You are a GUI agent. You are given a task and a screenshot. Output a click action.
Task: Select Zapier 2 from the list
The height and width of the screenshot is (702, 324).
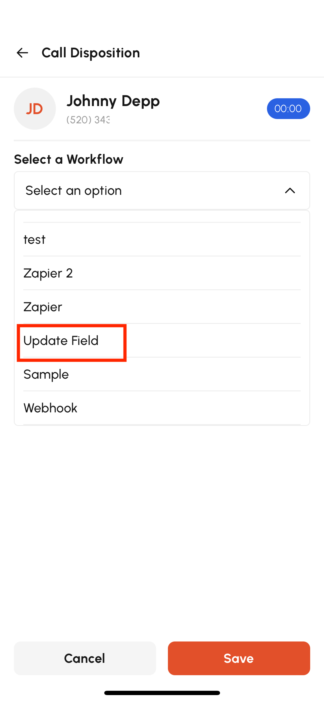[162, 273]
